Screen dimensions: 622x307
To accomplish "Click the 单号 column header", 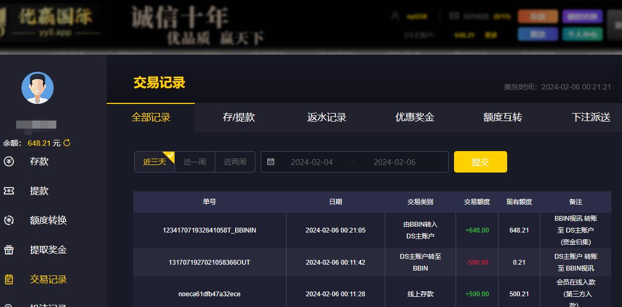I will click(209, 201).
